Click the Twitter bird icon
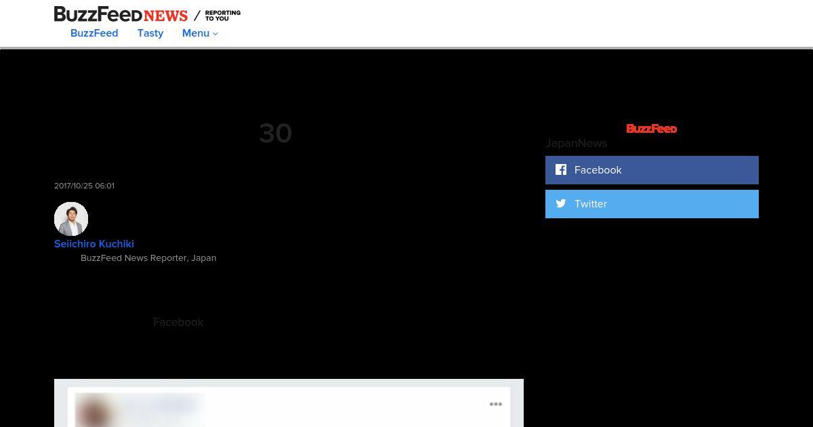Viewport: 813px width, 427px height. (561, 203)
